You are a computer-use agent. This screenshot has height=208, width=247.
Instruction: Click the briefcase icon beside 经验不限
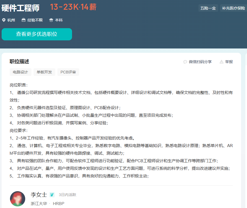(24, 20)
